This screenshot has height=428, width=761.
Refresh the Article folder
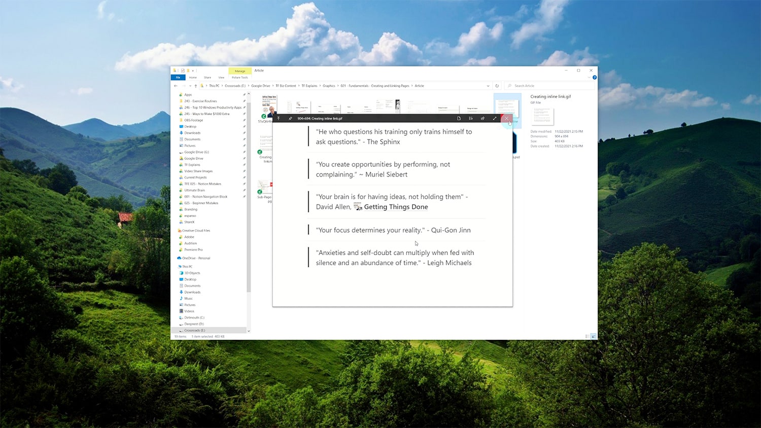(497, 86)
